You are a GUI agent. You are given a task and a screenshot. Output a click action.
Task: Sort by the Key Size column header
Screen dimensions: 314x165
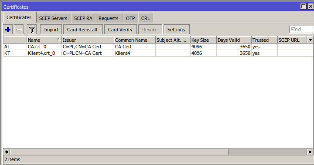(203, 40)
